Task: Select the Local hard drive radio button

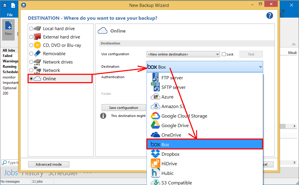Action: pos(31,29)
